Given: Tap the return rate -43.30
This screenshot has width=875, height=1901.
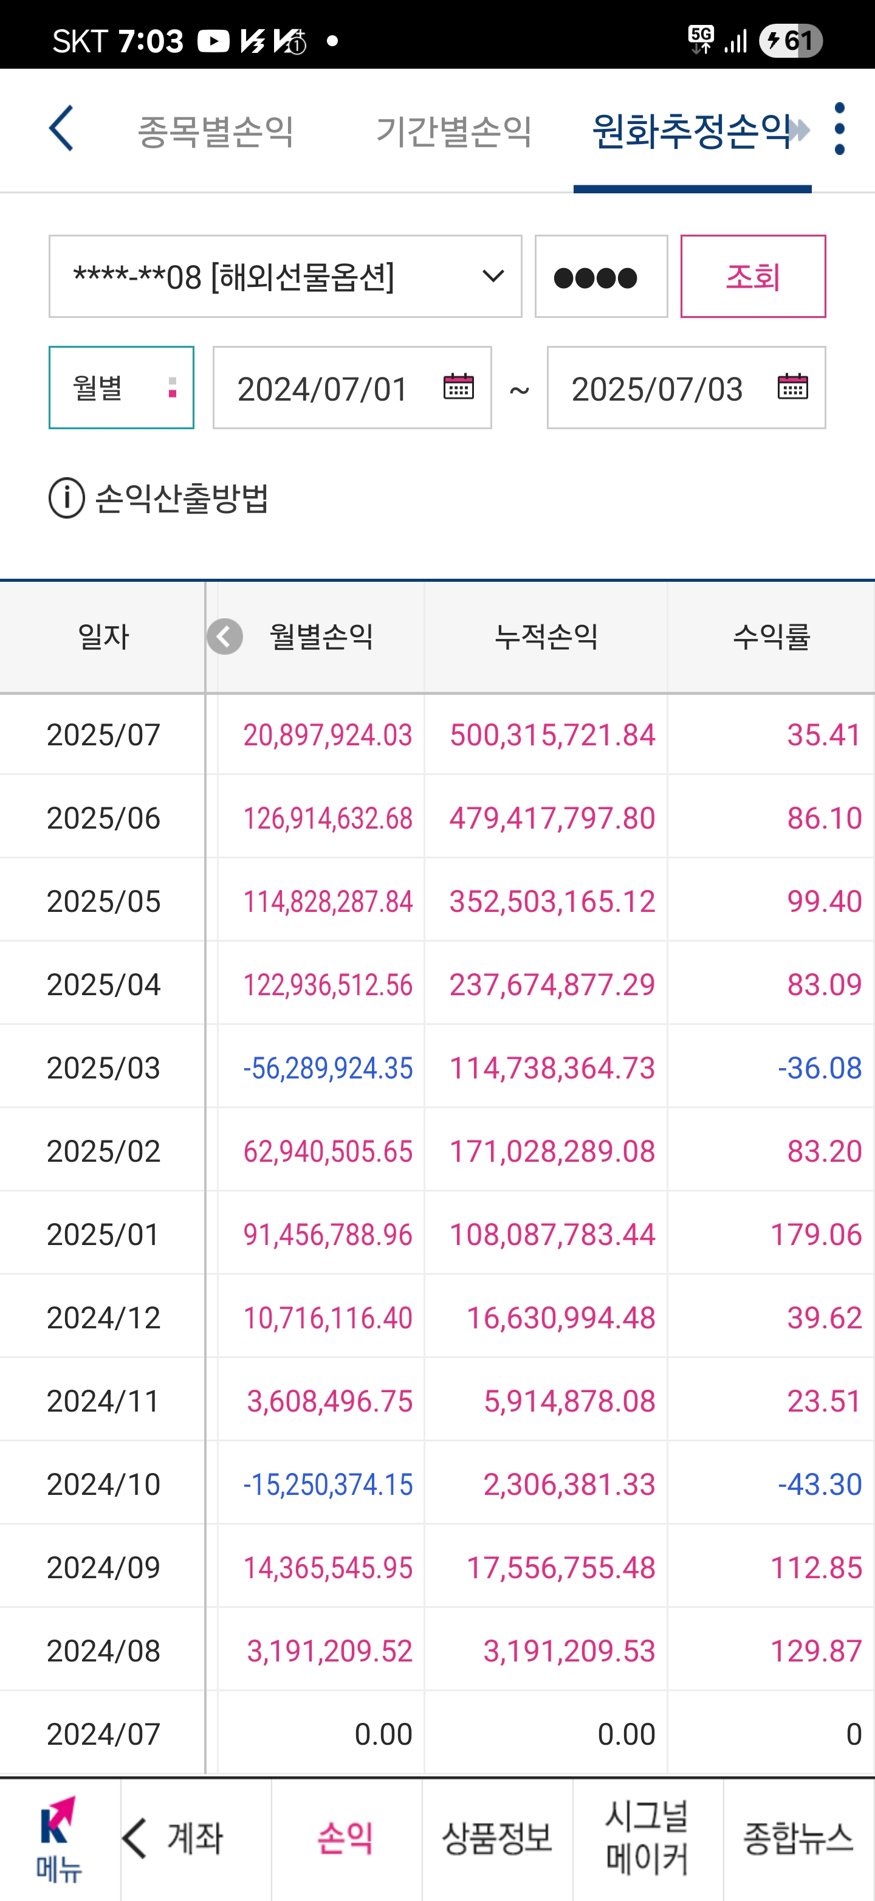Looking at the screenshot, I should (x=820, y=1485).
